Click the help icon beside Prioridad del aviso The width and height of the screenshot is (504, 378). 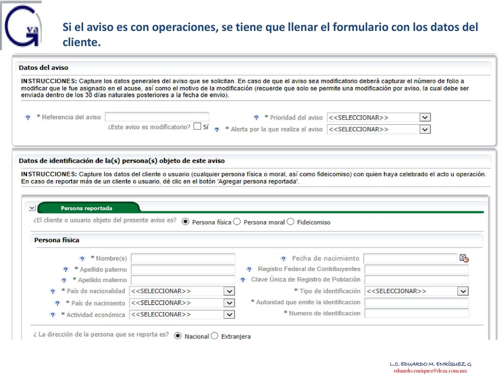pyautogui.click(x=256, y=118)
